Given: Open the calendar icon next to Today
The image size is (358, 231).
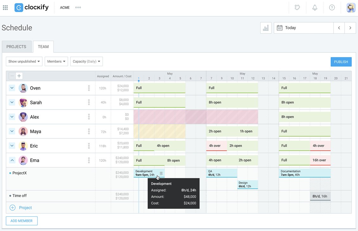Looking at the screenshot, I should coord(279,28).
